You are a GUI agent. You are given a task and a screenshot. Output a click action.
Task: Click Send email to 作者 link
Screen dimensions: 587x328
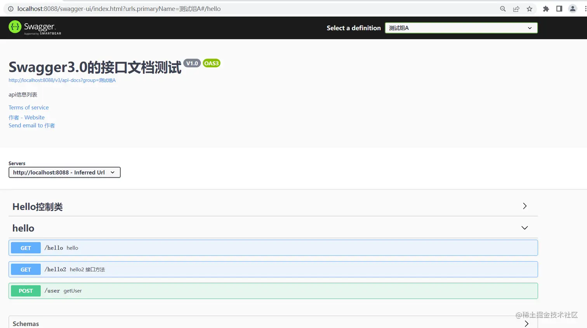coord(32,126)
